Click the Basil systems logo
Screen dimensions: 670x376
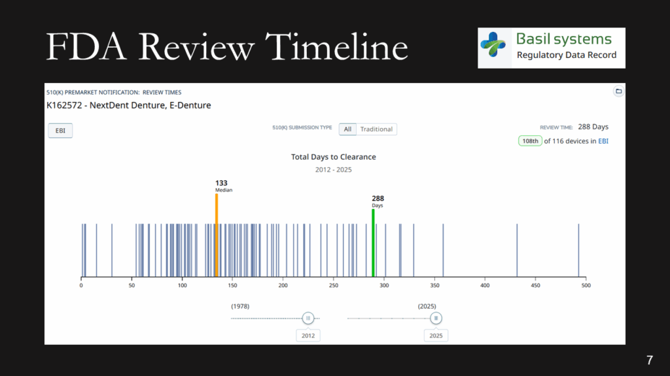click(x=551, y=47)
